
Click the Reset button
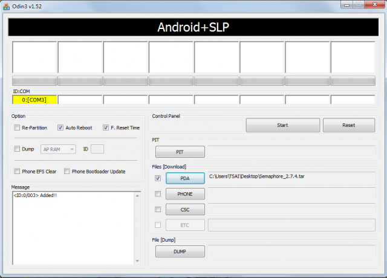pos(349,125)
